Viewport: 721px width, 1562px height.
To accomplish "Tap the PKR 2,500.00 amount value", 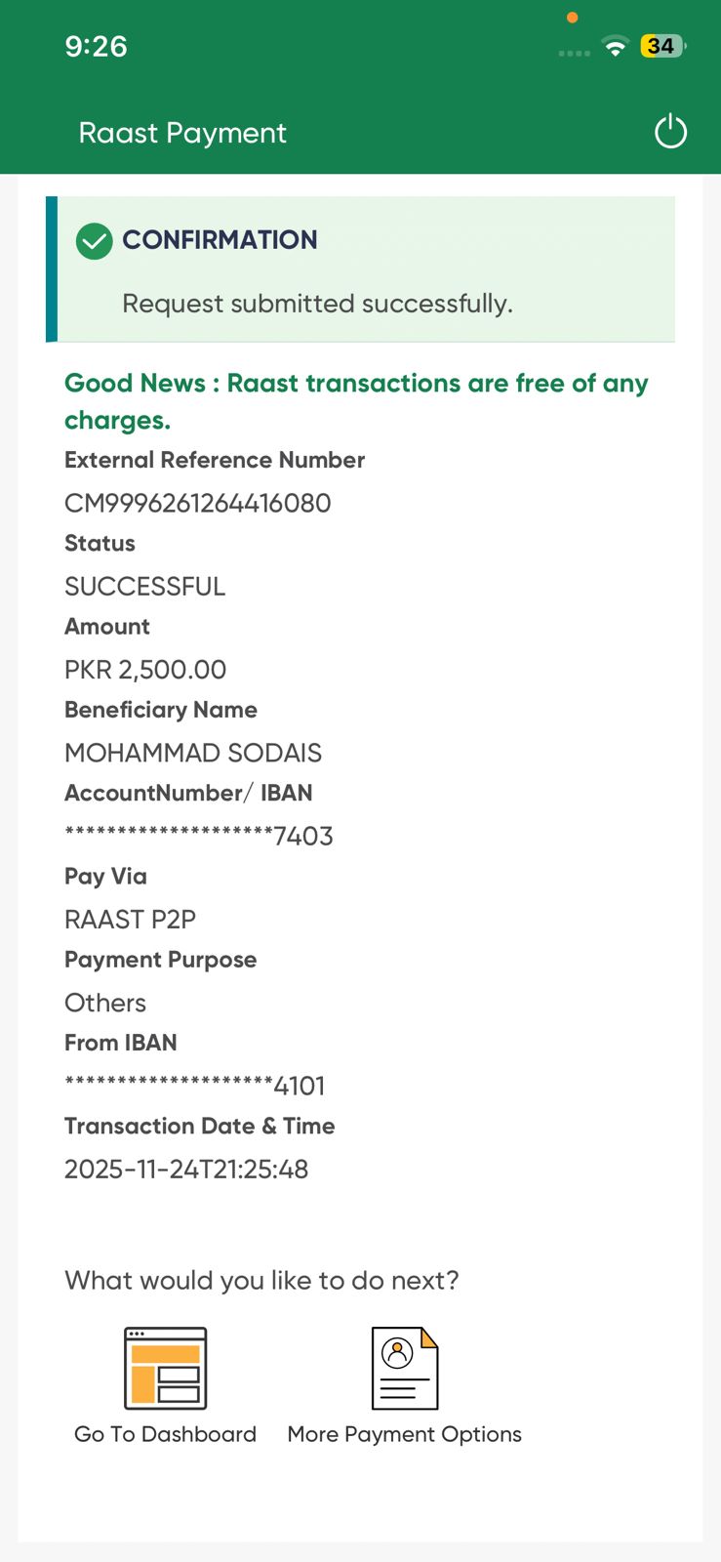I will pos(145,670).
